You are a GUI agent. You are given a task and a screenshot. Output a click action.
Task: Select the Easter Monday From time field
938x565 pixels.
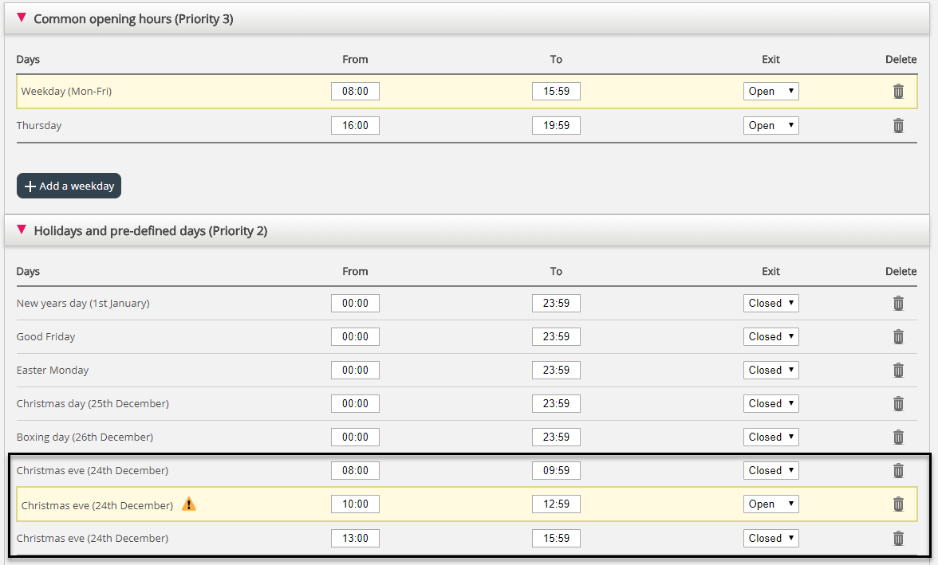(355, 371)
